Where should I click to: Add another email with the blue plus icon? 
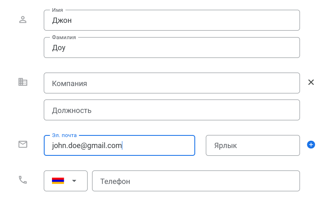tap(311, 144)
